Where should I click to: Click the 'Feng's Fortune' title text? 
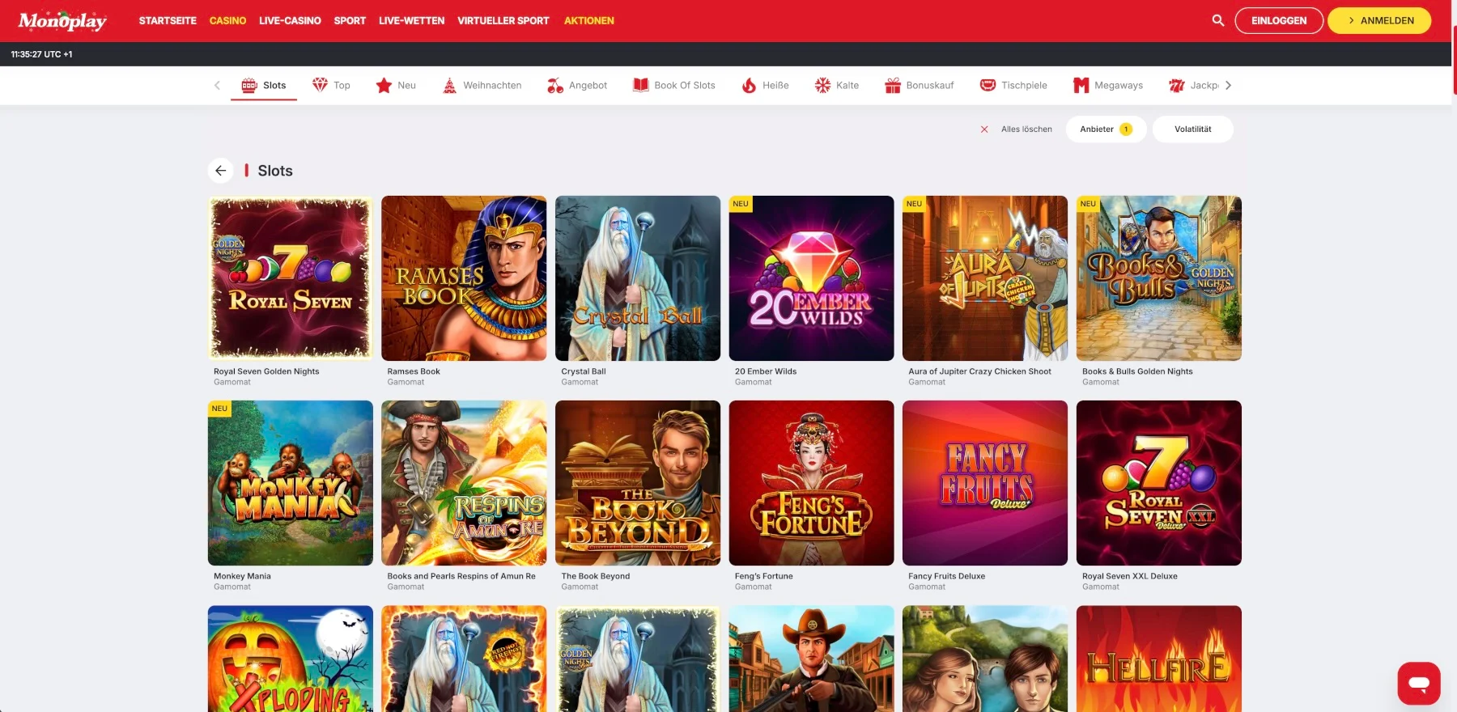pos(764,576)
